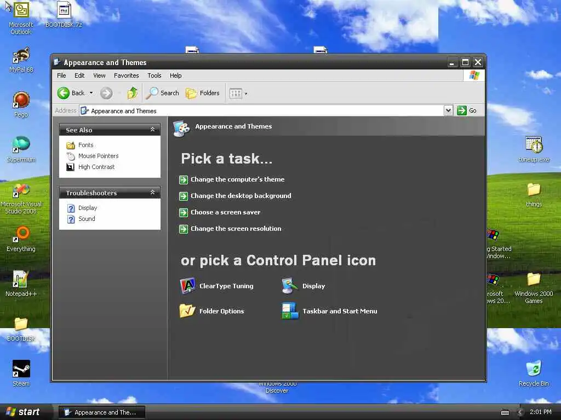The image size is (561, 420).
Task: Click the Start button
Action: (23, 412)
